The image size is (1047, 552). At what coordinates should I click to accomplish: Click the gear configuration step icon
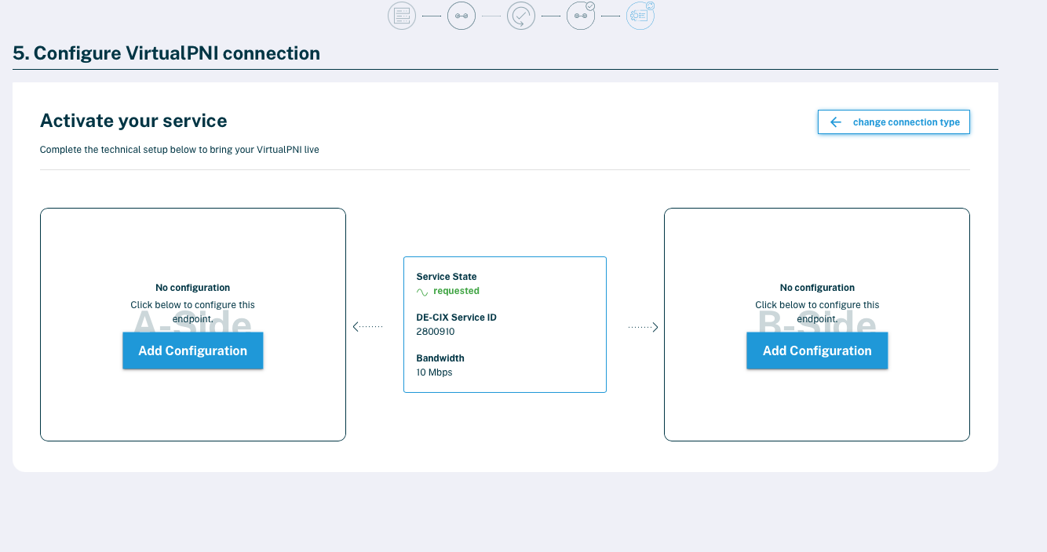point(640,16)
